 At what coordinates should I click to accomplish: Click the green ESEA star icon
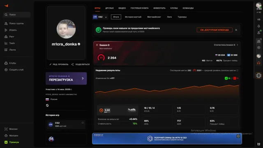99,30
